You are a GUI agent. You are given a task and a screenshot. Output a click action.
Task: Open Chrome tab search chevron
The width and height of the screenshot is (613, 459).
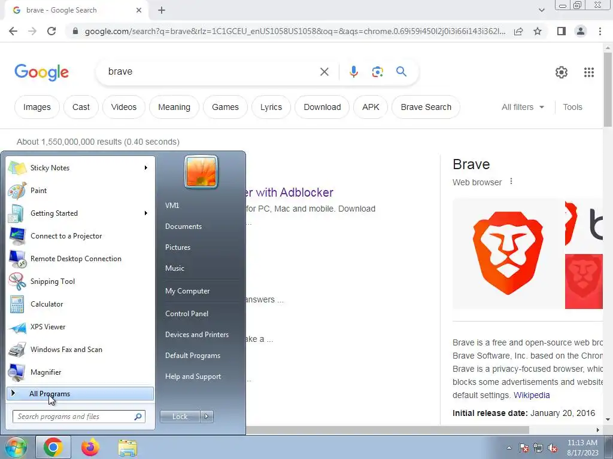click(541, 10)
